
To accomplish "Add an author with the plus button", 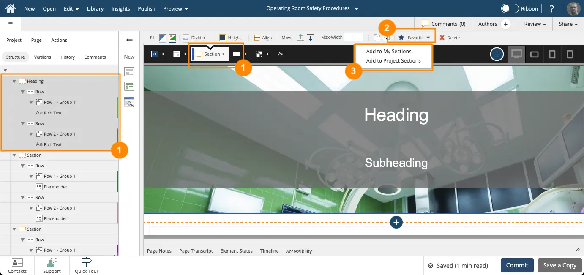I will 505,24.
